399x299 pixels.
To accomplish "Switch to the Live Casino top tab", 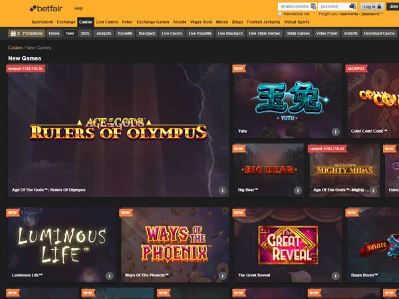I will pos(107,22).
